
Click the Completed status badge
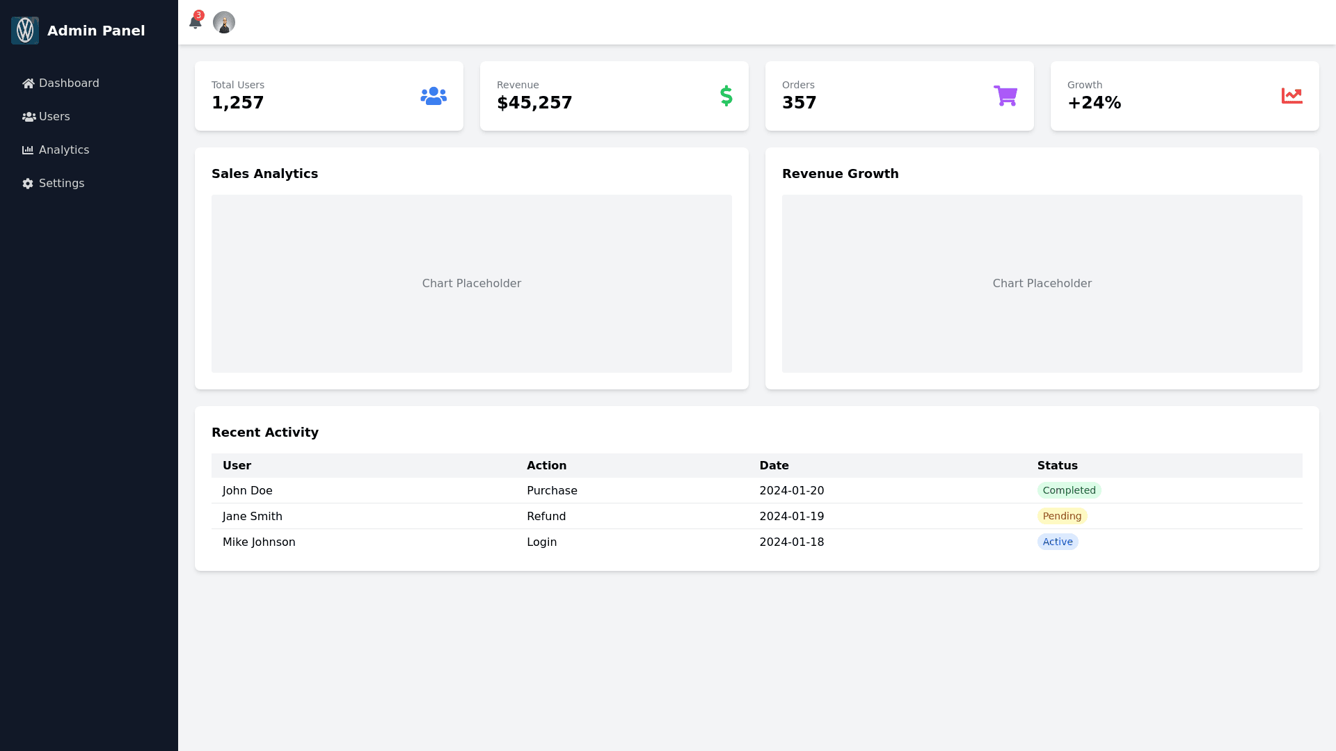pos(1069,490)
